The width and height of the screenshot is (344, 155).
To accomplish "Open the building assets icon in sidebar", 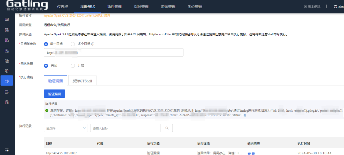I will (x=7, y=40).
